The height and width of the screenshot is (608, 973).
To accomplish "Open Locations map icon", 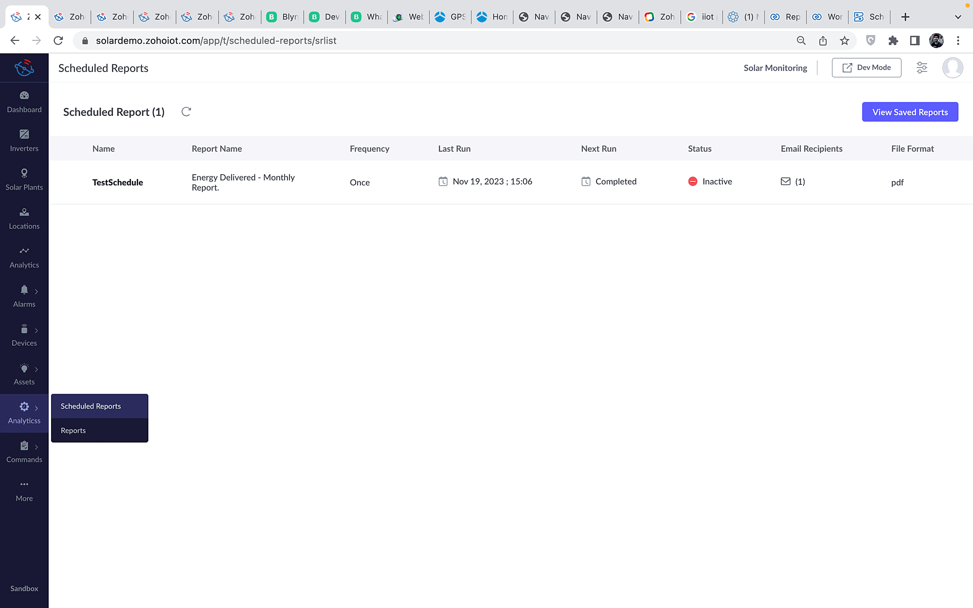I will coord(24,212).
